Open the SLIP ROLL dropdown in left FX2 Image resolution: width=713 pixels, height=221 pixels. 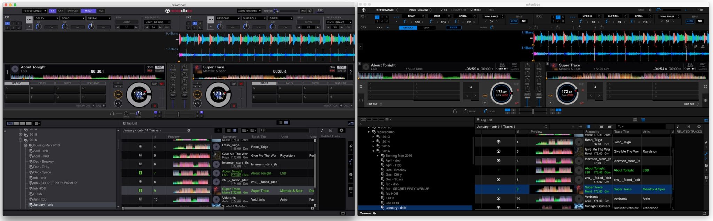pyautogui.click(x=254, y=18)
